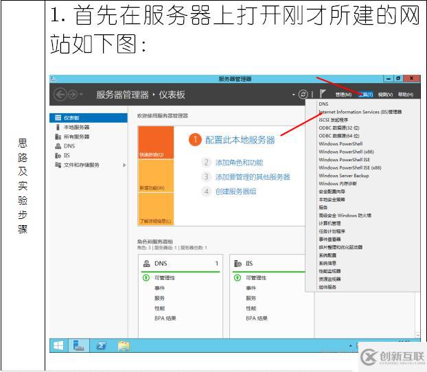Open the 工具(T) menu
The width and height of the screenshot is (427, 372).
pos(365,95)
